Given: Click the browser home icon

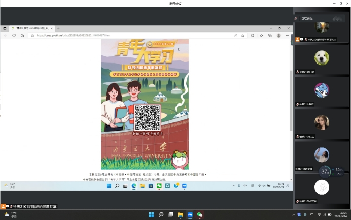Looking at the screenshot, I should [x=22, y=35].
